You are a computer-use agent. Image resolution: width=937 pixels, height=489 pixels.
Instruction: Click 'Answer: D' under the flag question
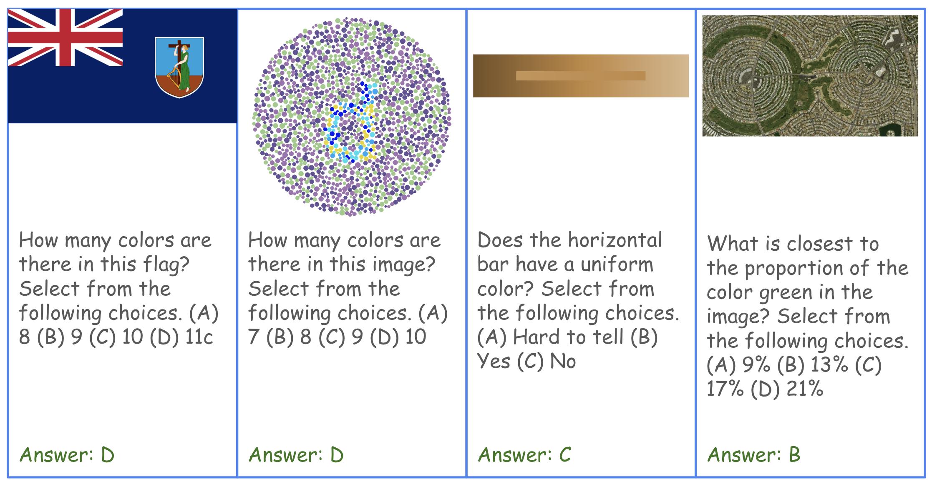pos(67,455)
